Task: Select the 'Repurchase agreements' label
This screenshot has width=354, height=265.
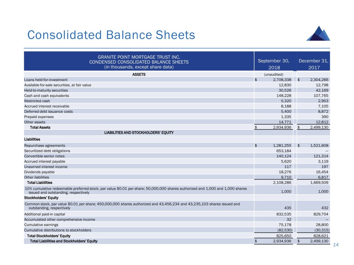Action: pyautogui.click(x=45, y=146)
